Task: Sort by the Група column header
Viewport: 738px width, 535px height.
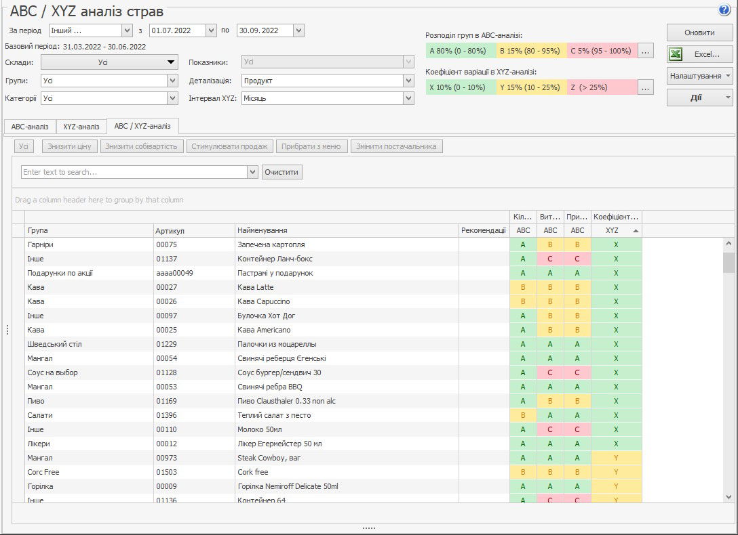Action: [89, 230]
